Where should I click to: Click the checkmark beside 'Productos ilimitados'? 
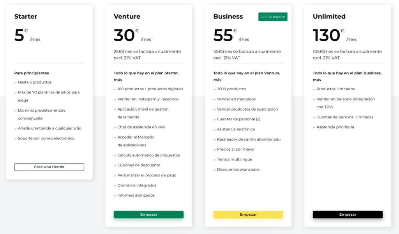[314, 89]
